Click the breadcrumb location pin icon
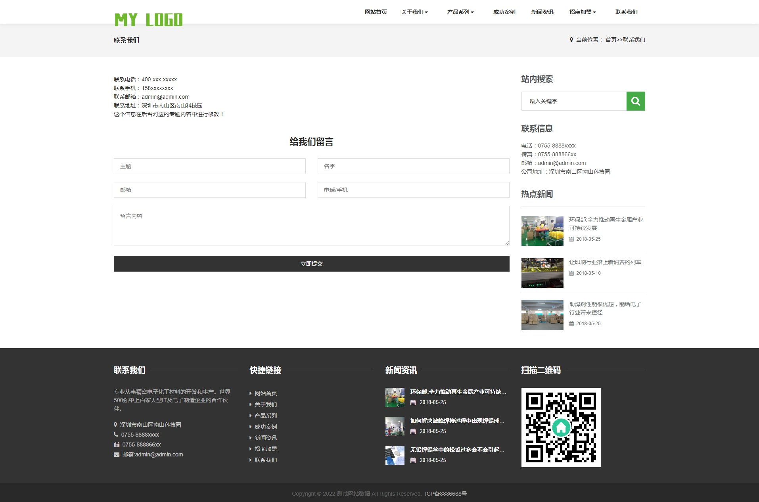Image resolution: width=759 pixels, height=502 pixels. tap(571, 40)
